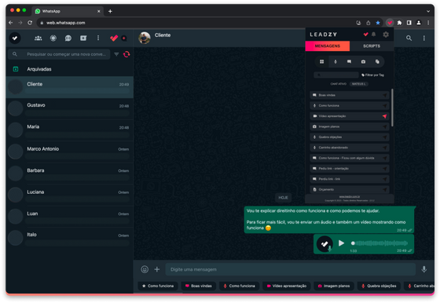Click the starred Como funciona quick button
This screenshot has width=440, height=303.
(158, 286)
